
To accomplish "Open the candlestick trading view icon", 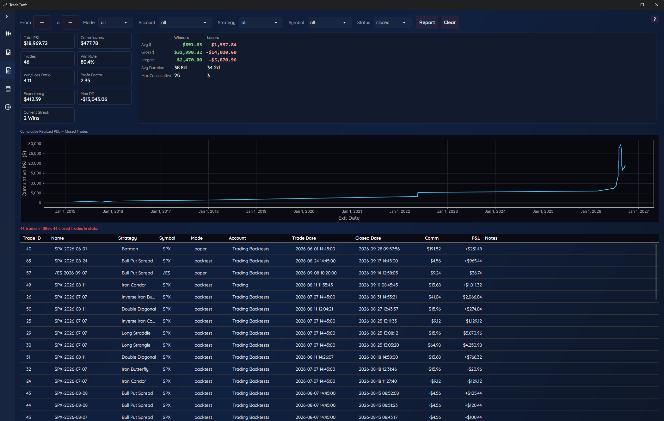I will 8,33.
